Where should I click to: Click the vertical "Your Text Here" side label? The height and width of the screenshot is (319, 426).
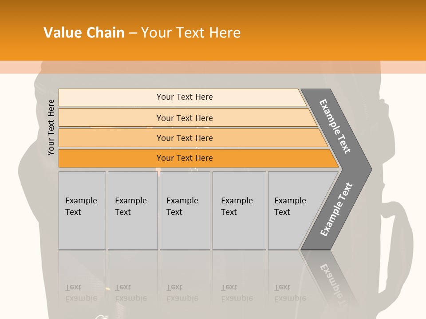pos(51,127)
